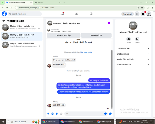
Task: Open conversation information purple icon
Action: tap(109, 23)
